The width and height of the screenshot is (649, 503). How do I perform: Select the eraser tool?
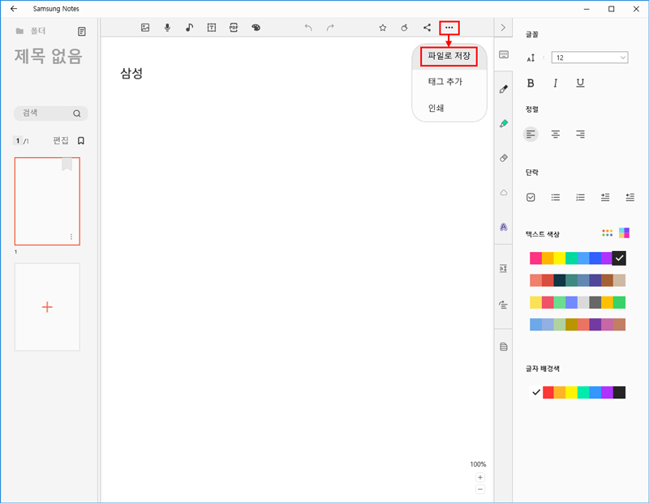tap(503, 158)
